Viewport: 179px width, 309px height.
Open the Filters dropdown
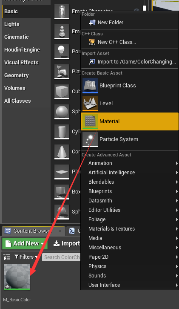[x=26, y=257]
